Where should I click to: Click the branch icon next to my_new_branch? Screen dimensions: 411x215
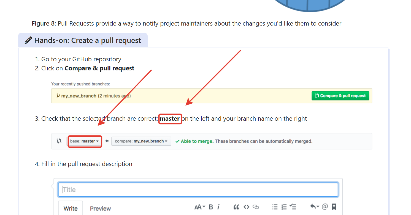click(58, 96)
